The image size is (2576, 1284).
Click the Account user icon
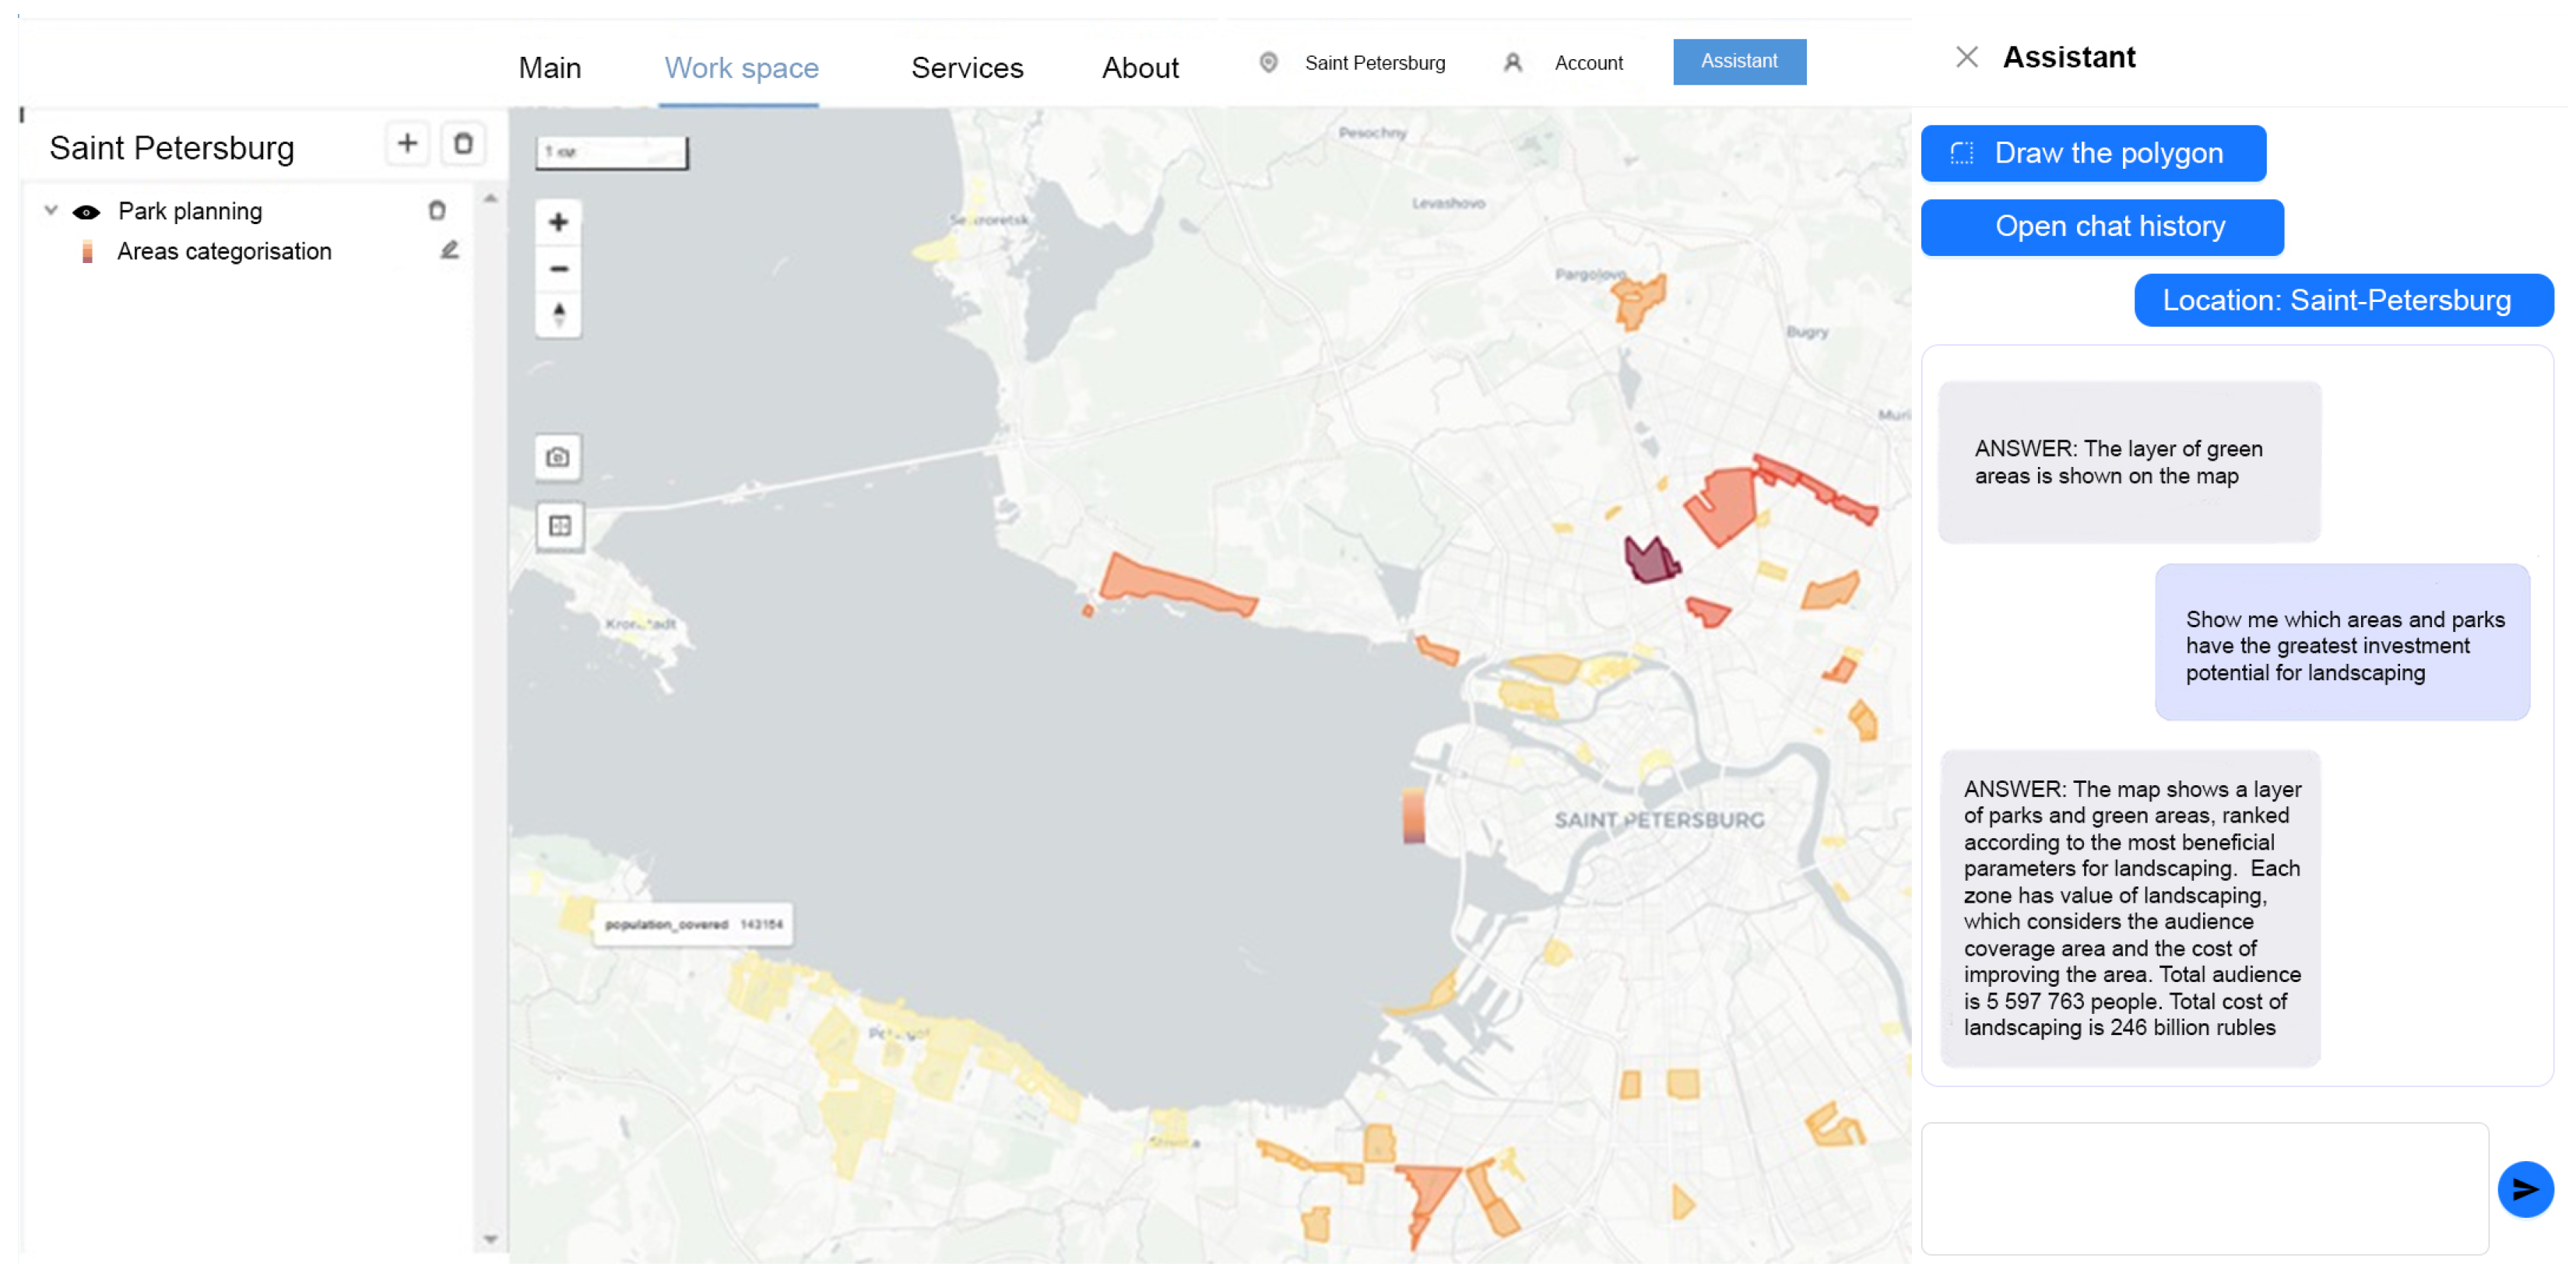tap(1512, 62)
